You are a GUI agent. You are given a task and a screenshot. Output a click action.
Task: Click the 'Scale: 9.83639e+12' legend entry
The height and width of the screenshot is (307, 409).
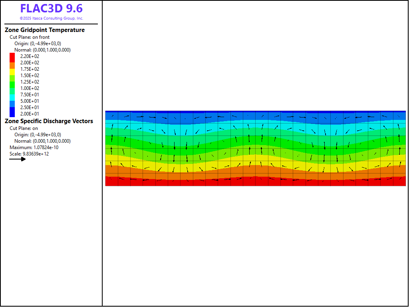[x=29, y=154]
